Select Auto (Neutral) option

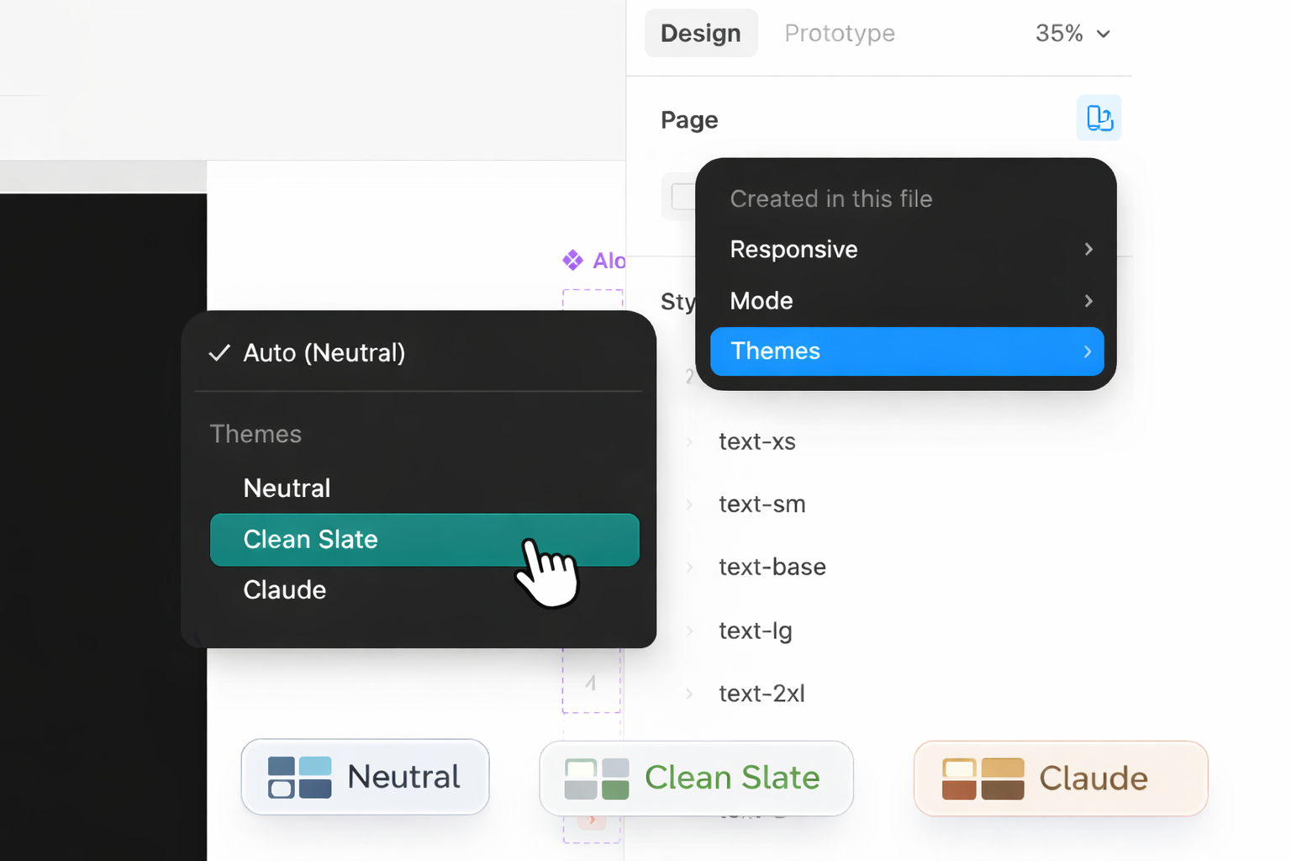(419, 353)
